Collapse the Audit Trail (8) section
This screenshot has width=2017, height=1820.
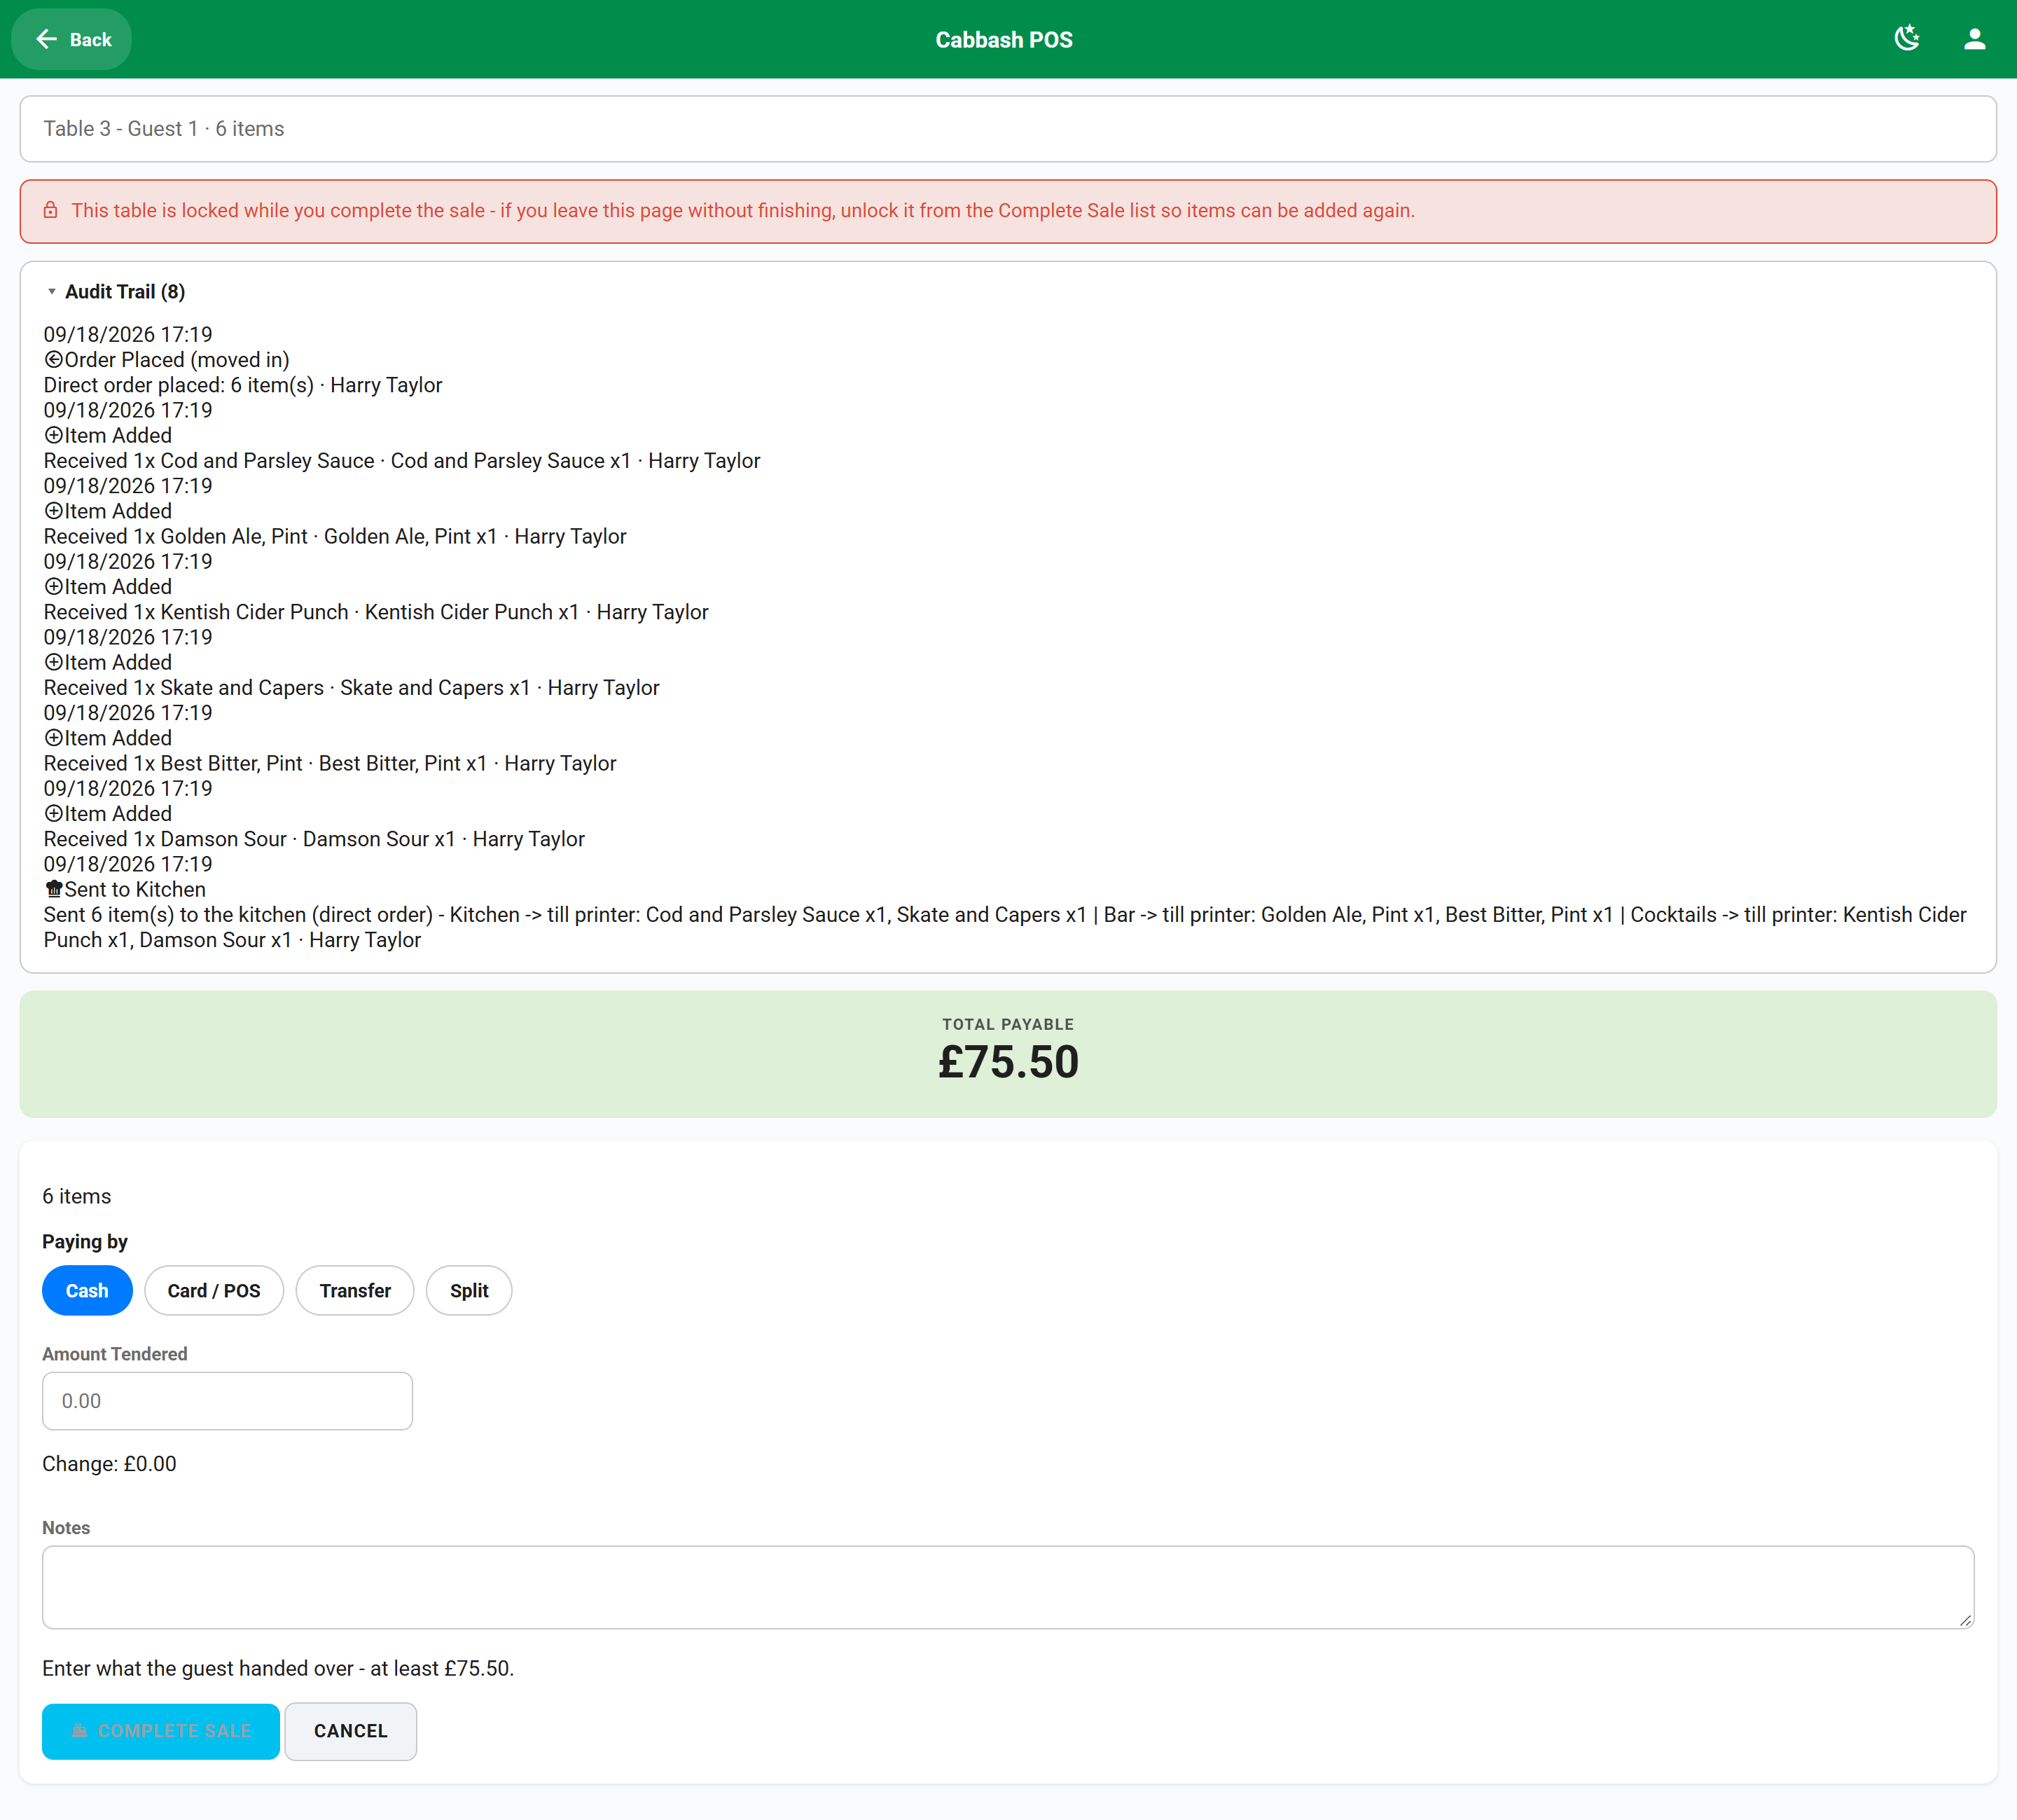115,292
